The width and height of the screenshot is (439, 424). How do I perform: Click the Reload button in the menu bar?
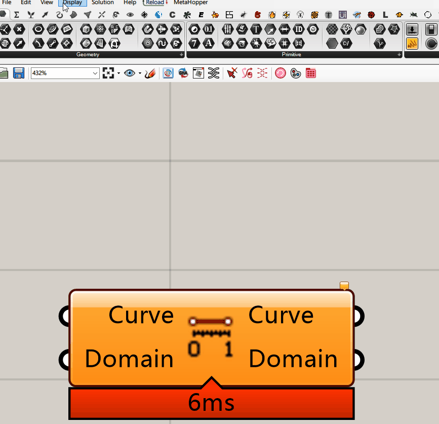pos(153,3)
